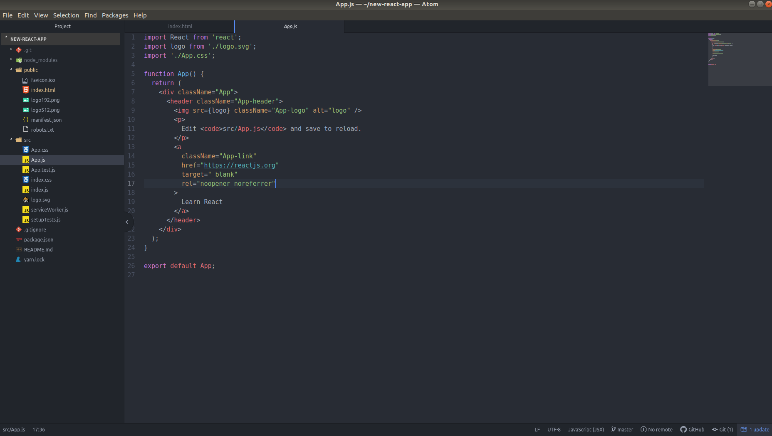
Task: Open the Git (1) panel
Action: [x=722, y=429]
